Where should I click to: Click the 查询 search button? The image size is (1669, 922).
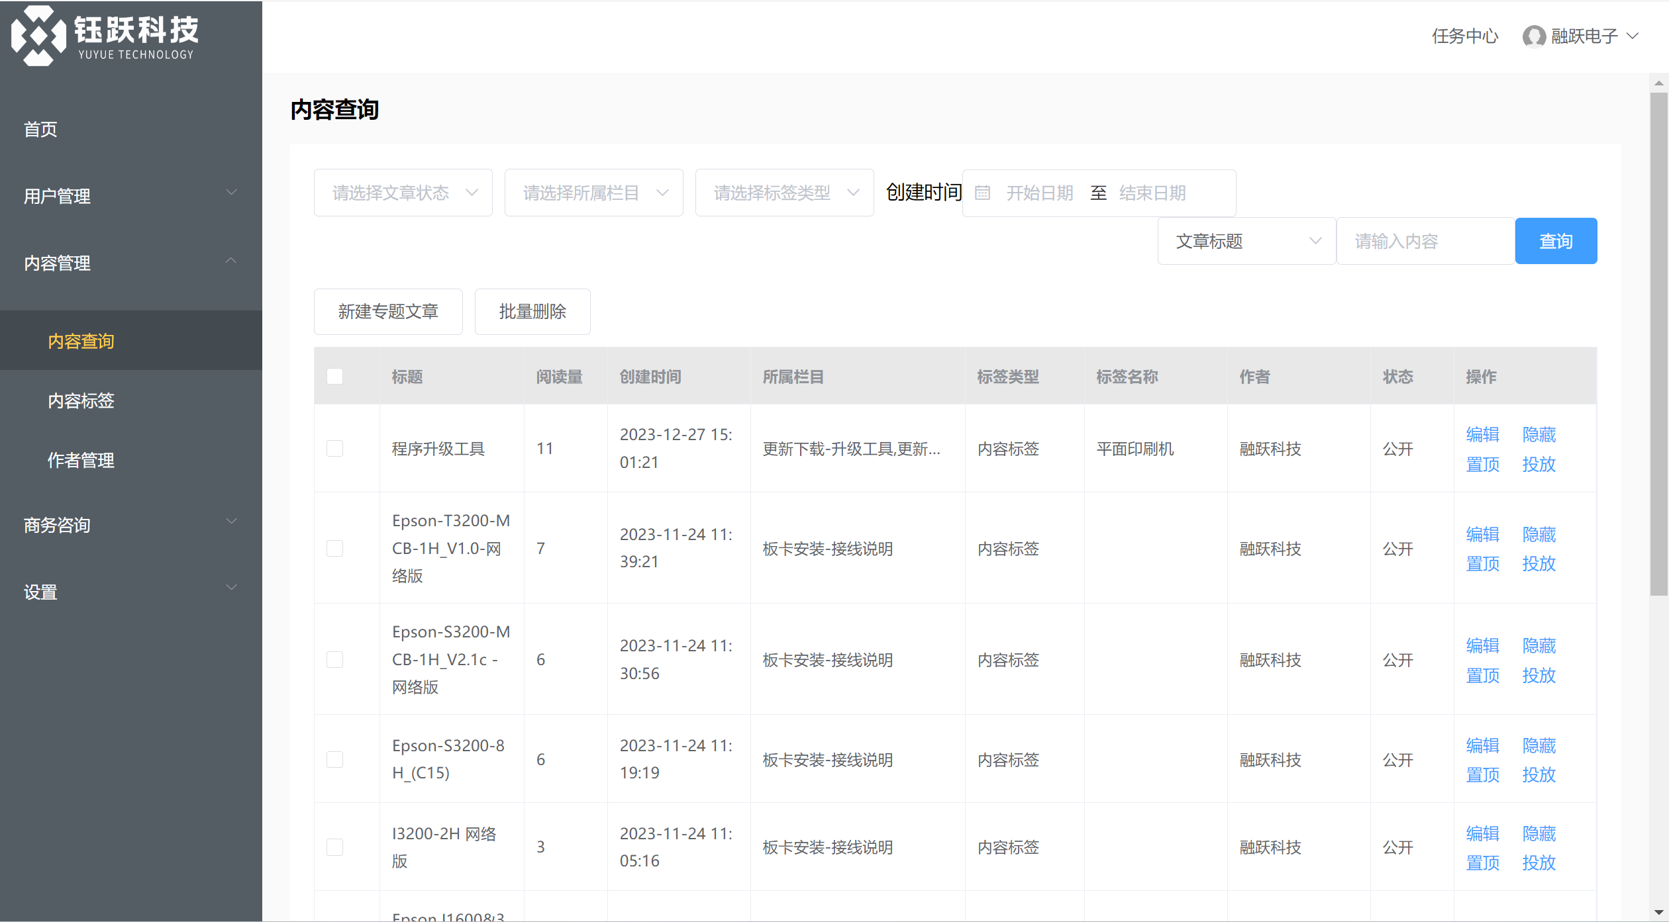pyautogui.click(x=1556, y=241)
